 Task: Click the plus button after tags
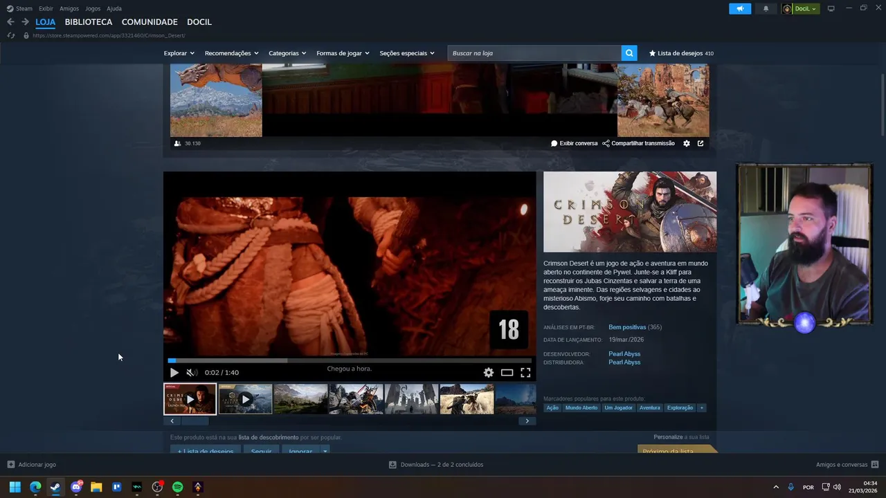(701, 408)
